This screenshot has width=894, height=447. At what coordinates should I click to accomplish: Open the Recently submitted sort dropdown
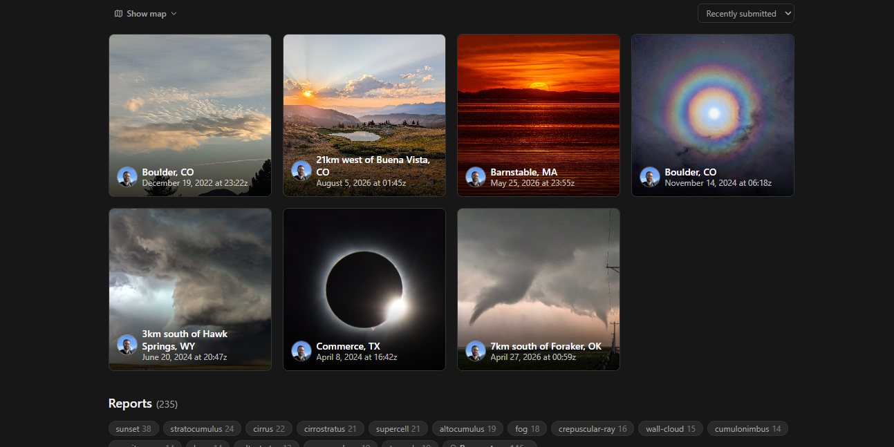coord(745,14)
